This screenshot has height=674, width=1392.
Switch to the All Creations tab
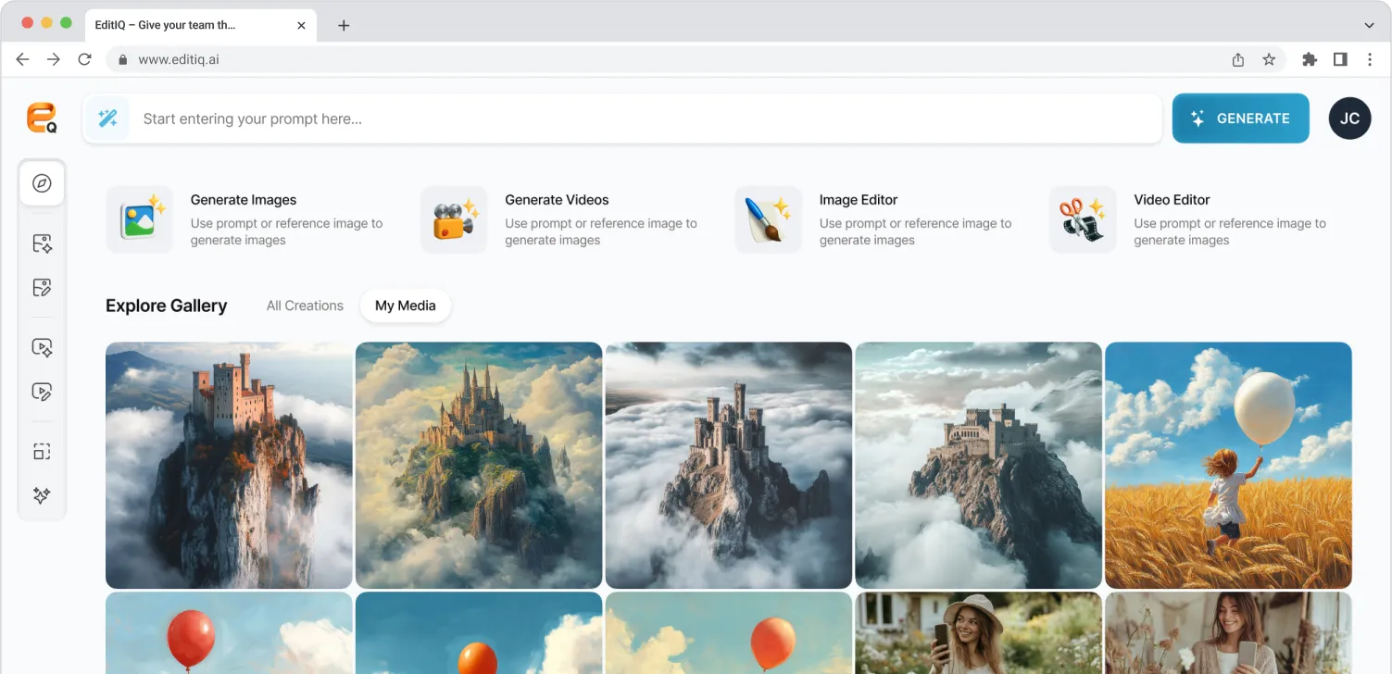pyautogui.click(x=305, y=306)
